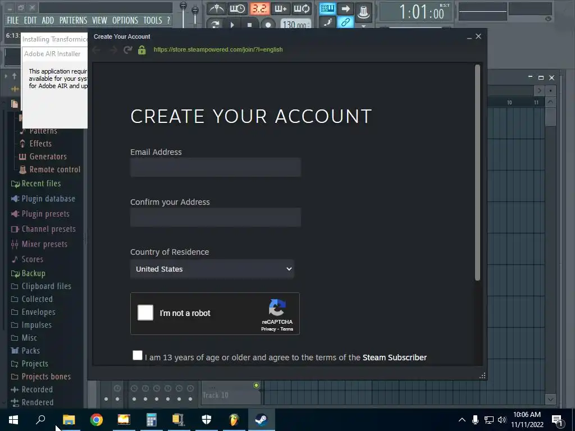The width and height of the screenshot is (575, 431).
Task: Open the Steam Subscriber agreement link
Action: pos(395,357)
